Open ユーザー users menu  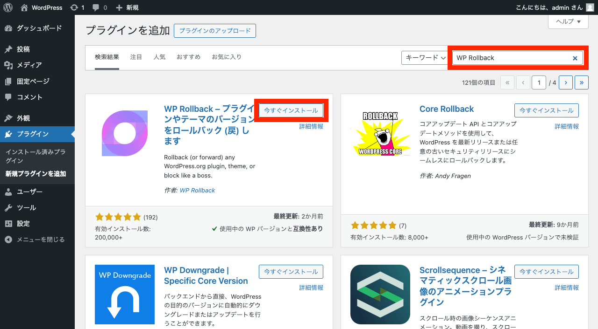click(37, 192)
